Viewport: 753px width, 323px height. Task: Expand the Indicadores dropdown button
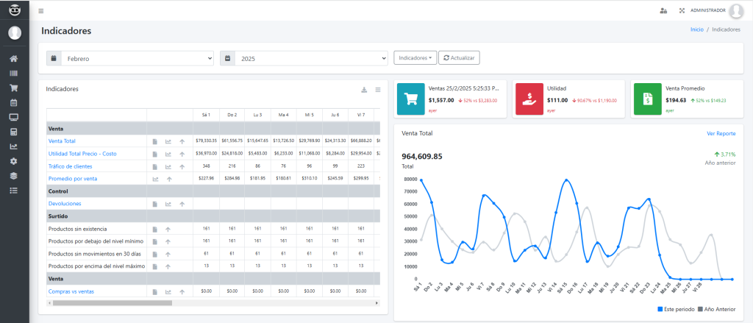(415, 57)
